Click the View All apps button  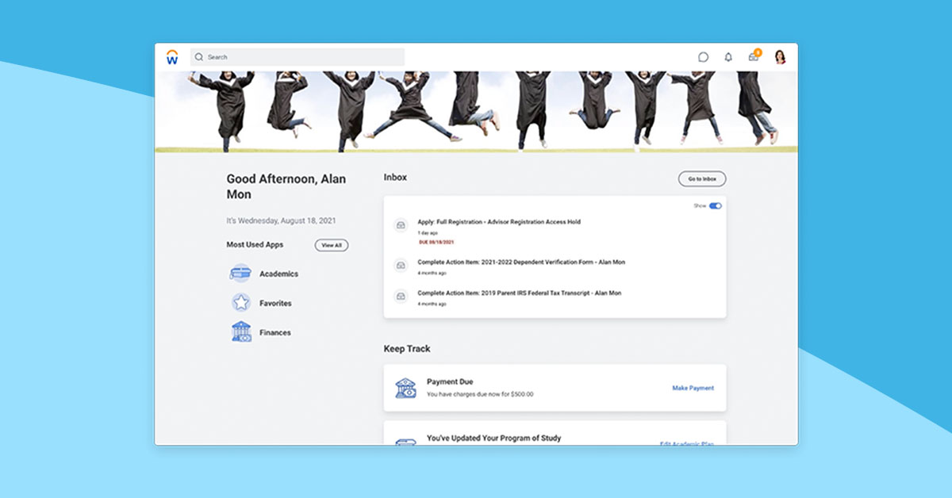(331, 246)
